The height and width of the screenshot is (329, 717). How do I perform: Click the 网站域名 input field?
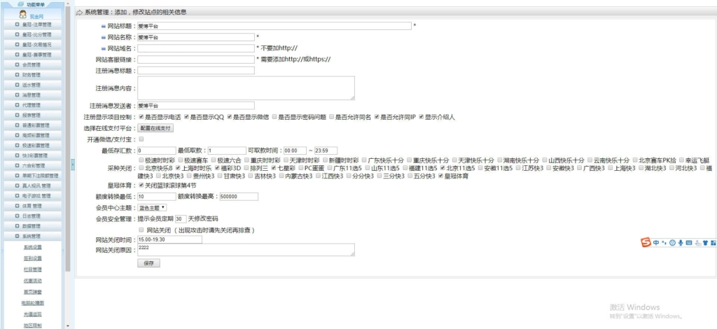coord(195,48)
